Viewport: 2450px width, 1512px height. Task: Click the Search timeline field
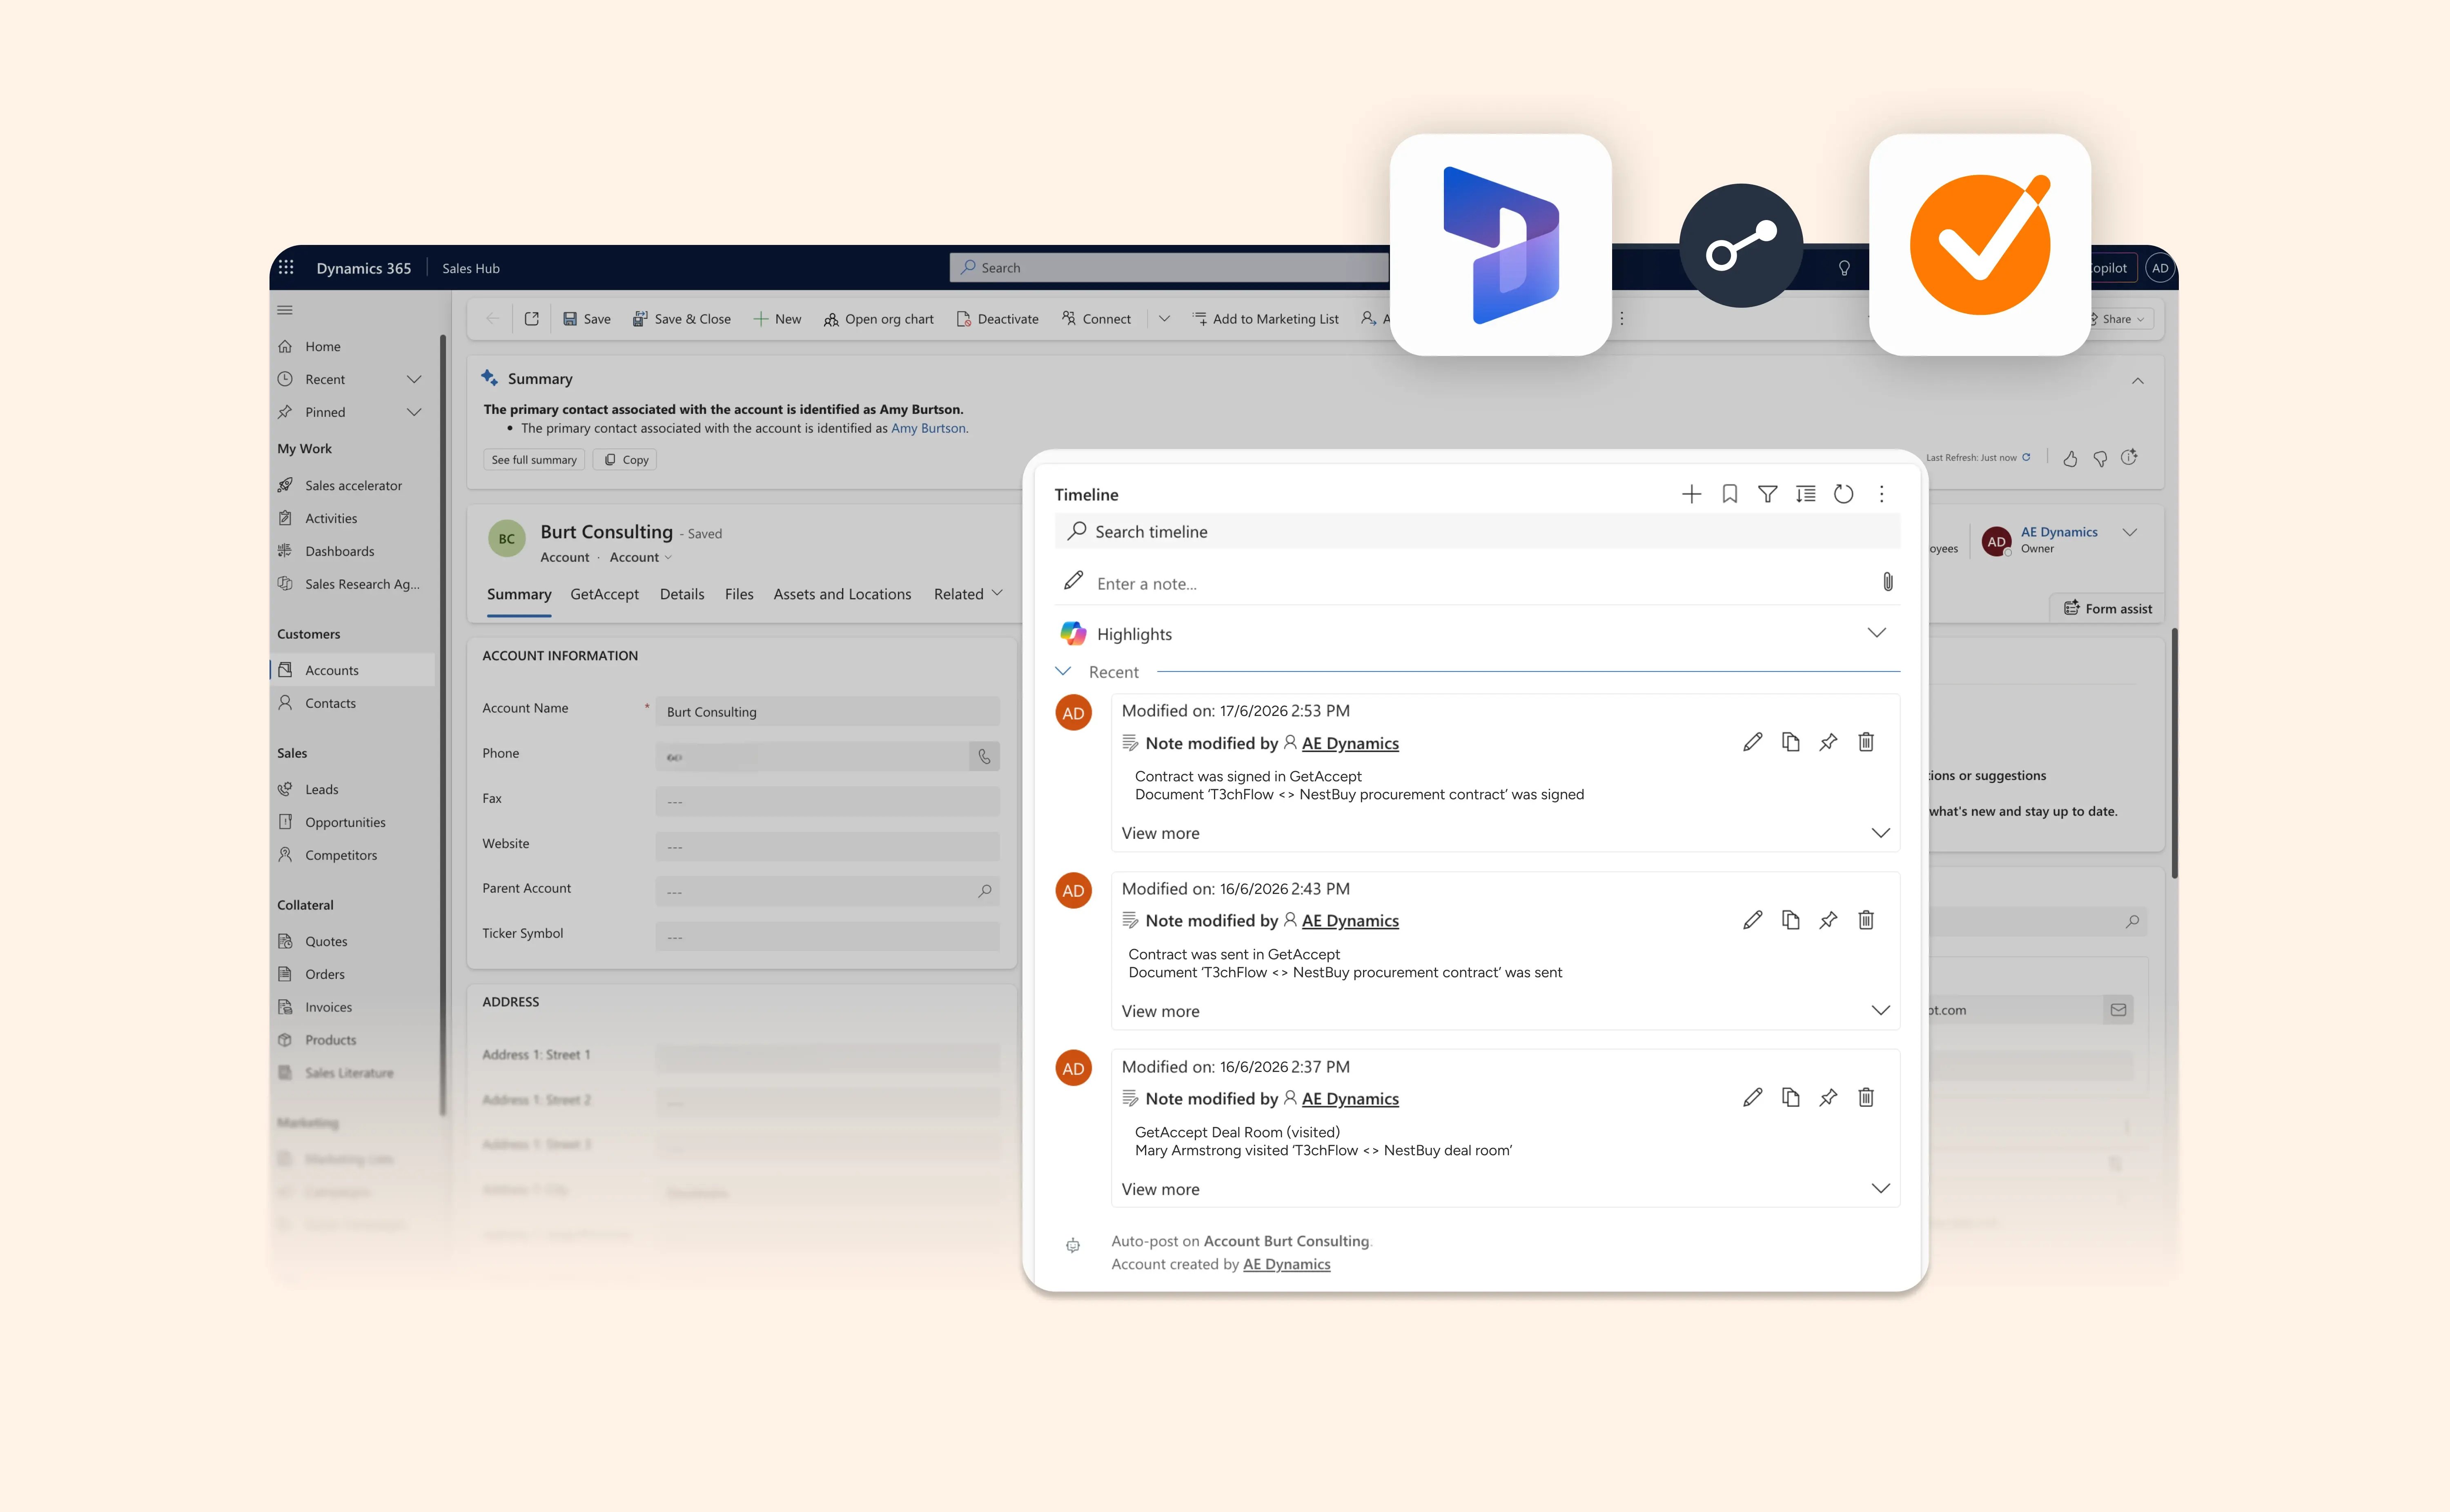[x=1477, y=532]
